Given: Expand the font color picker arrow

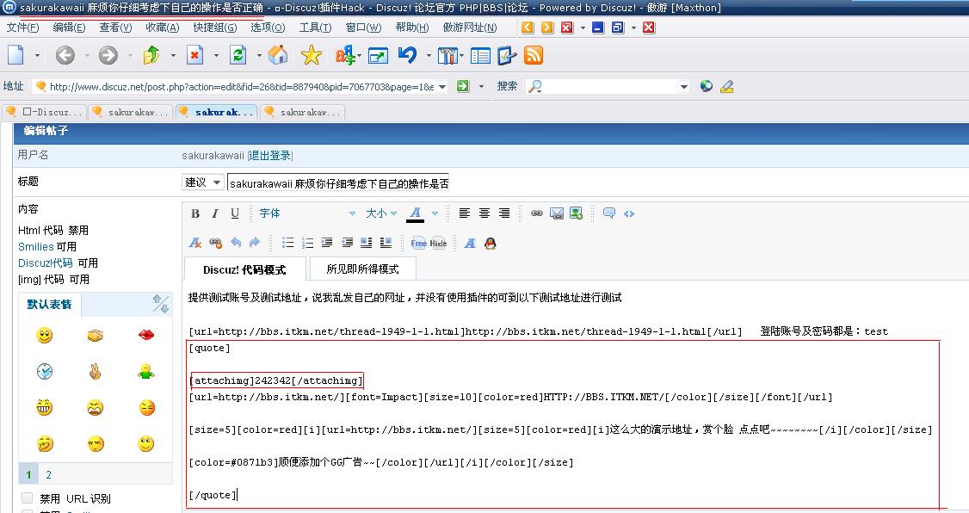Looking at the screenshot, I should [x=435, y=213].
